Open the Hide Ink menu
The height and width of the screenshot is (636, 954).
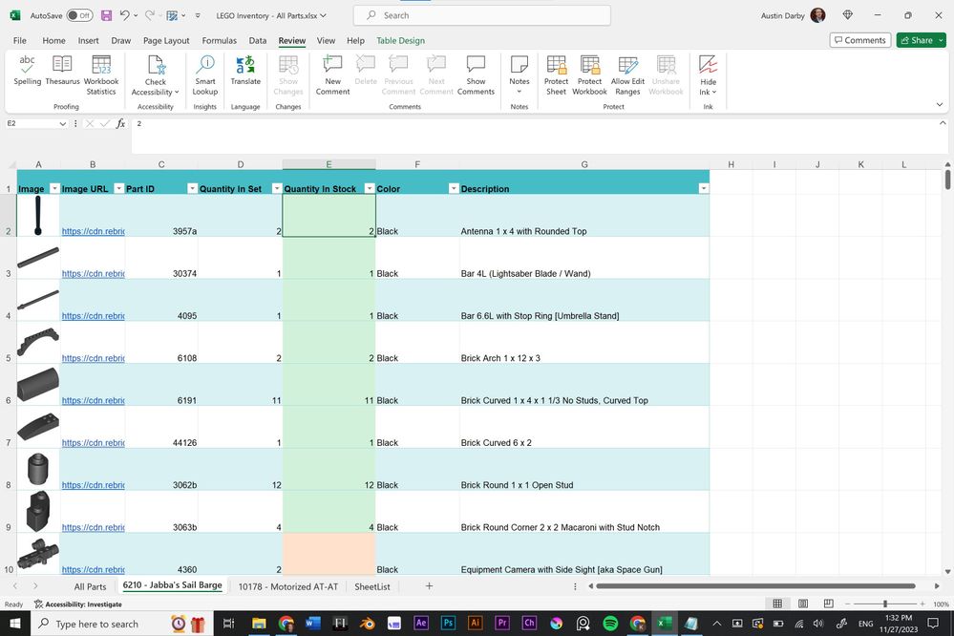coord(708,75)
